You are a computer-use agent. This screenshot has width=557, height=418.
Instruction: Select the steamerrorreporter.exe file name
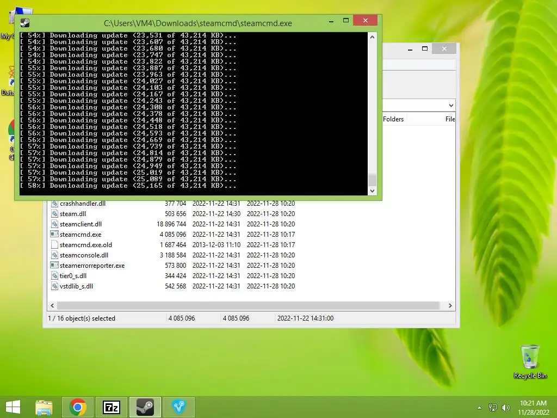[x=92, y=266]
